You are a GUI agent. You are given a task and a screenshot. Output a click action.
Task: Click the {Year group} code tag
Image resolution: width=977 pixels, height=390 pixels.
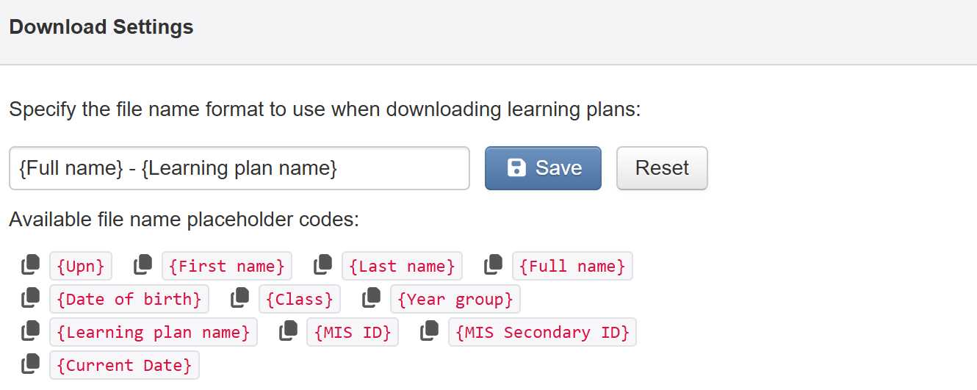455,299
